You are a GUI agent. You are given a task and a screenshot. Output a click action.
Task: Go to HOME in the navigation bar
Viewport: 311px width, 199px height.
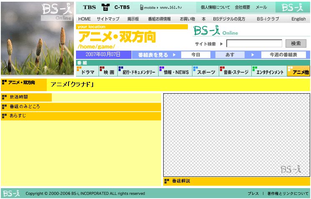84,19
